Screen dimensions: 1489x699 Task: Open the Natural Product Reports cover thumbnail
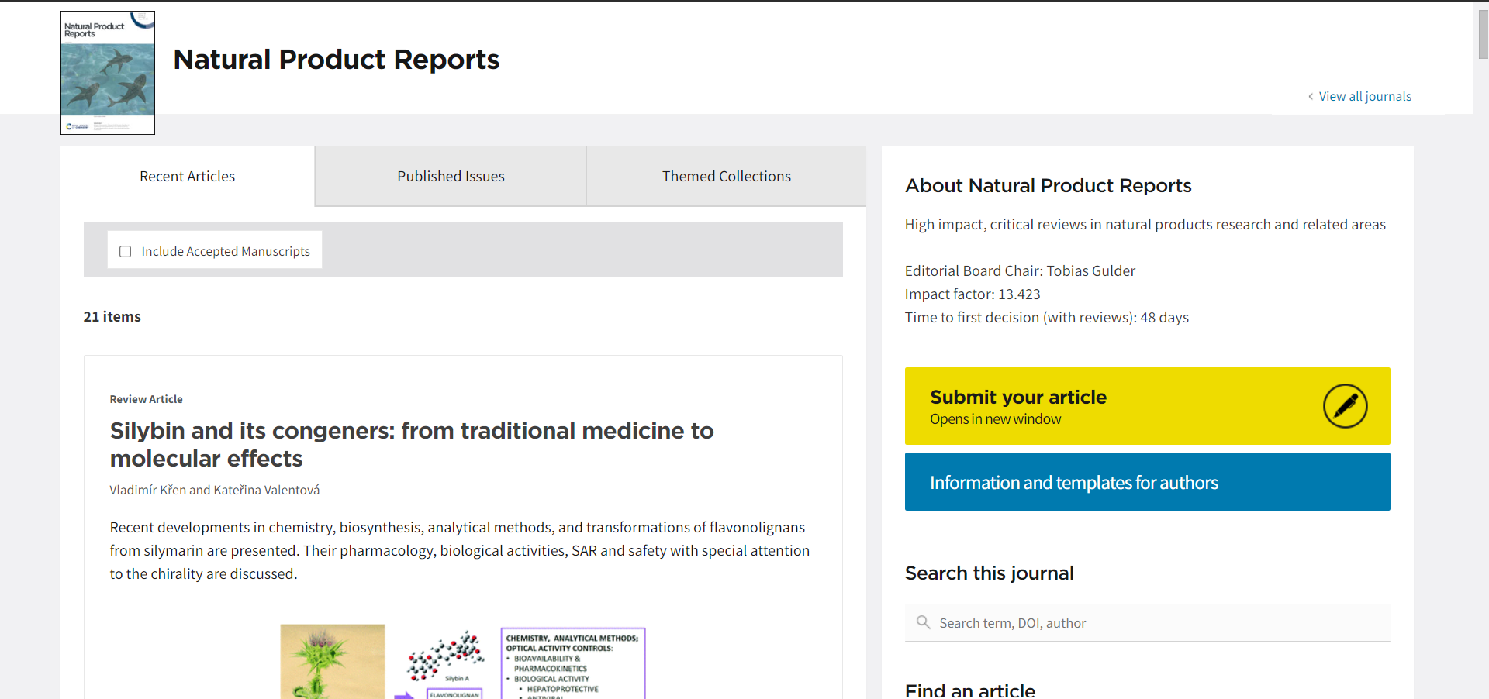click(108, 73)
